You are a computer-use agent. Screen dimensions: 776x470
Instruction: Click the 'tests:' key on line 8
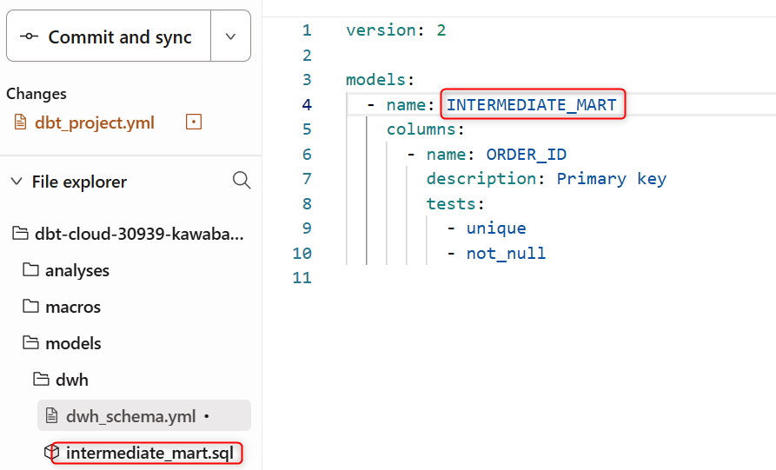coord(455,204)
